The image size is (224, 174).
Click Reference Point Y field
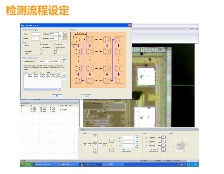[x=56, y=61]
